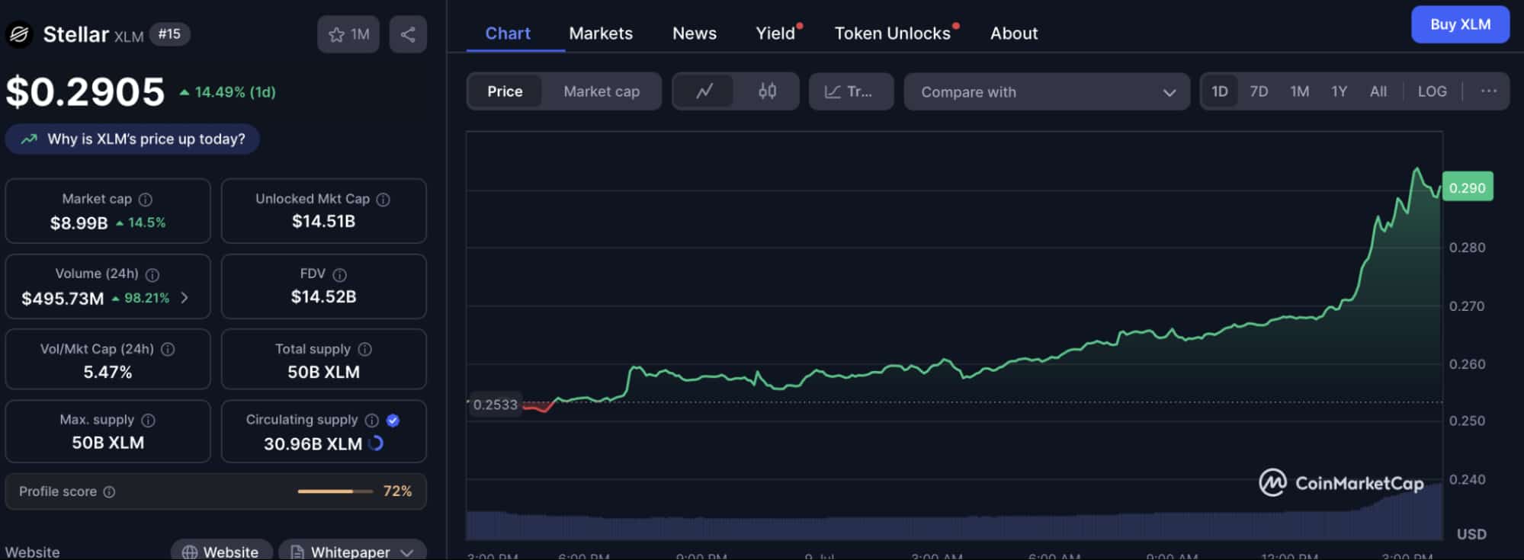Open the Markets tab
The height and width of the screenshot is (560, 1524).
[601, 34]
